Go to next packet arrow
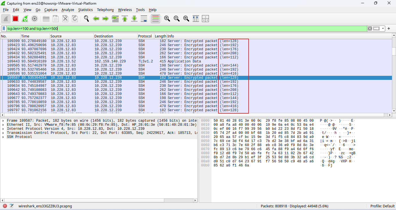 pos(106,19)
